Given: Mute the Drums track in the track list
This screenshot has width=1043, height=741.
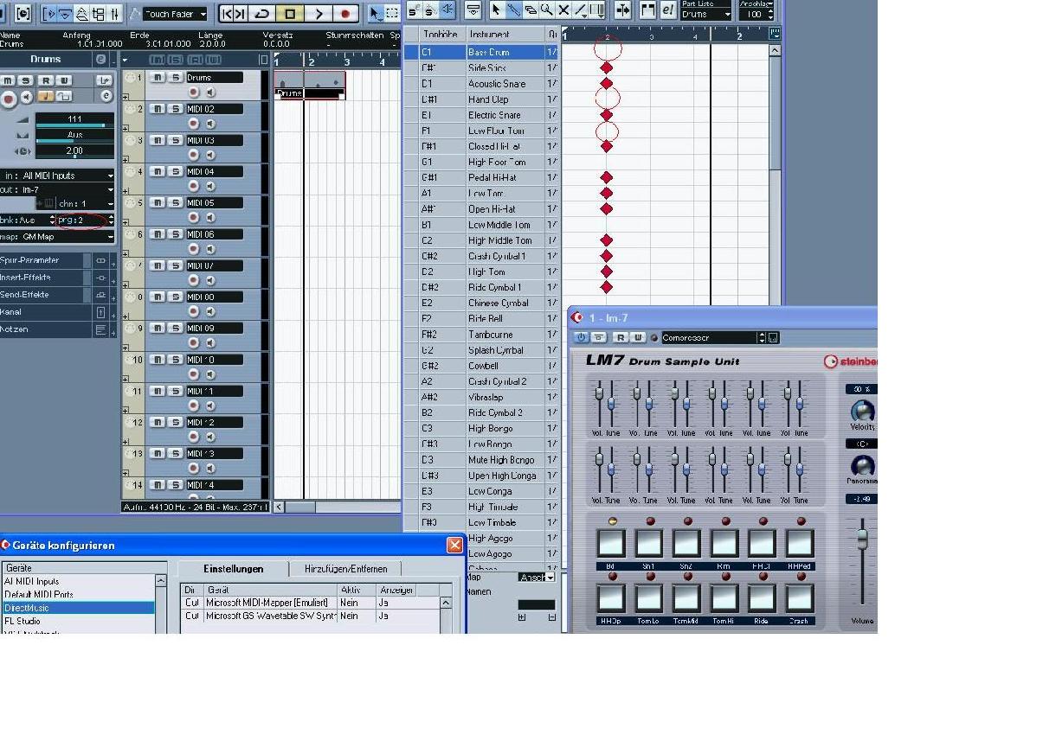Looking at the screenshot, I should (x=158, y=78).
